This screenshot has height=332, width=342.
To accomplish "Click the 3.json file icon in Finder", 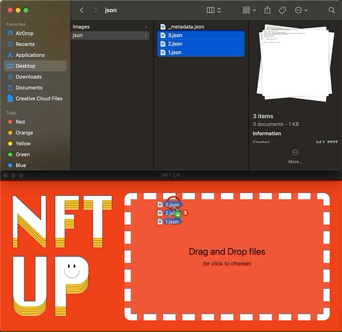I will point(162,35).
